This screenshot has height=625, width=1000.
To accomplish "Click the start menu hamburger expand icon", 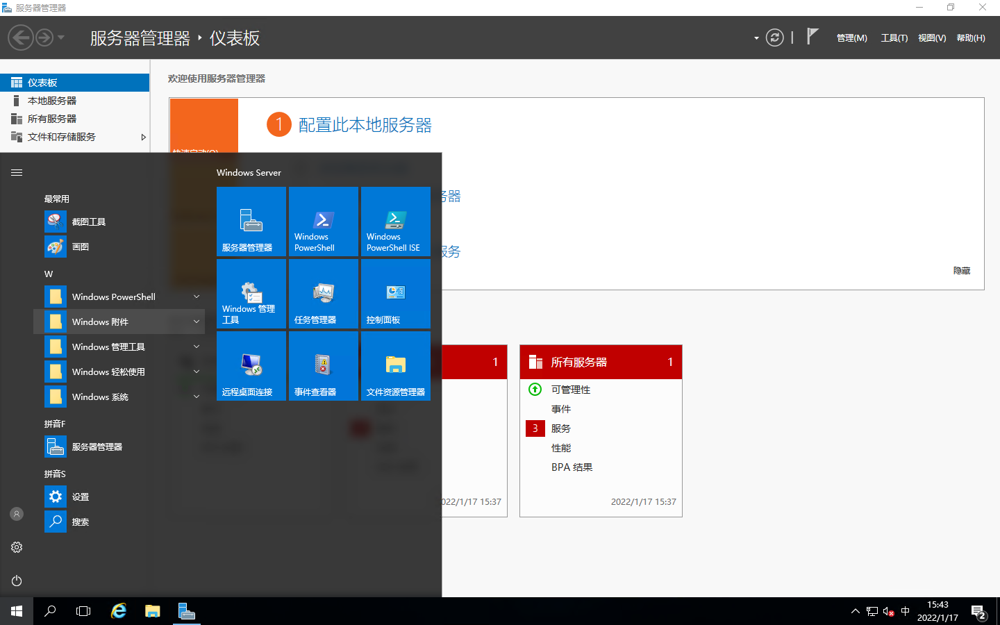I will click(x=17, y=172).
